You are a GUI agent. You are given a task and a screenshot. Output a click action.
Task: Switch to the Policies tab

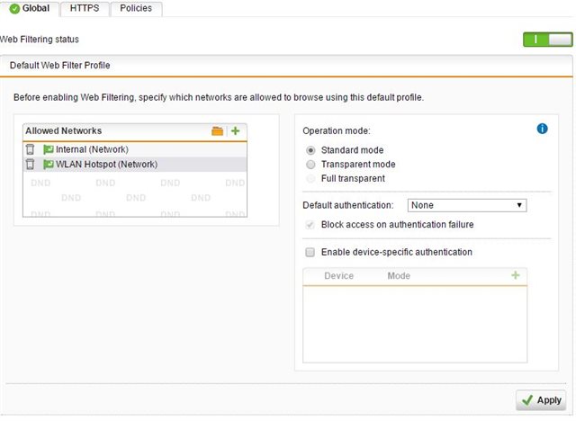[135, 9]
